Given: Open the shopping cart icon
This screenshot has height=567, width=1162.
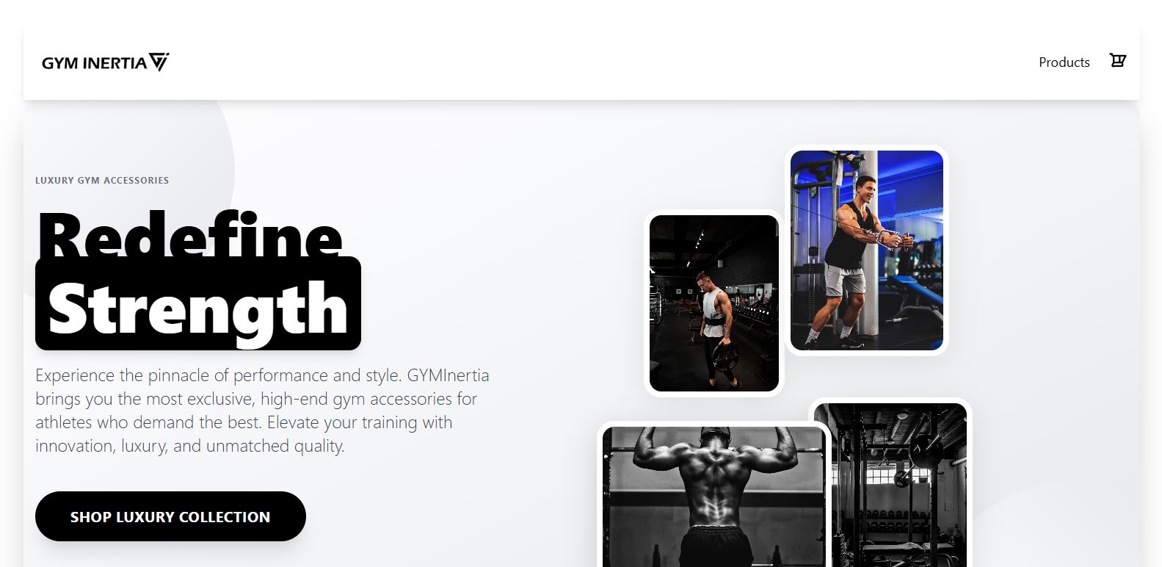Looking at the screenshot, I should (x=1117, y=61).
